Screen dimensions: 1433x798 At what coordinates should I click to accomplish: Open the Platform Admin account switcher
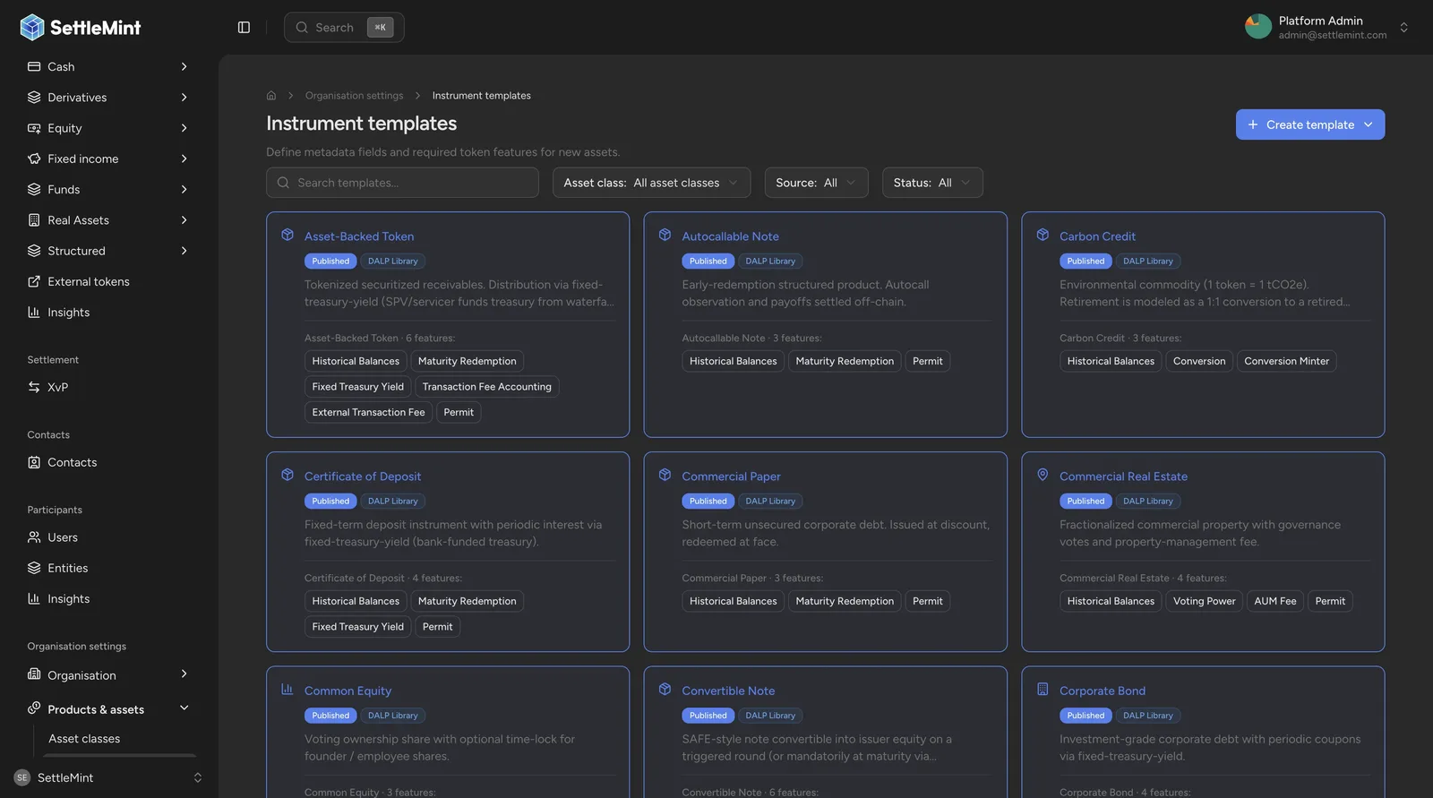pyautogui.click(x=1403, y=28)
